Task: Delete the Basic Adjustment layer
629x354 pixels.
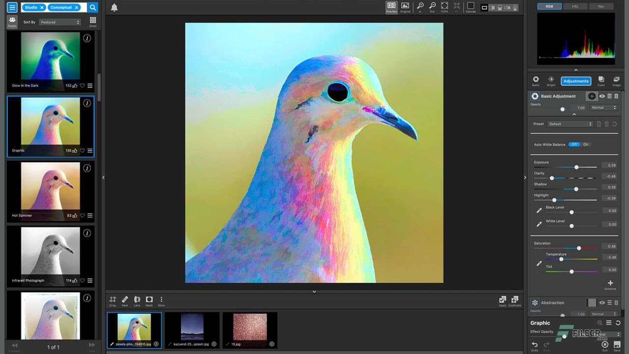Action: (615, 96)
